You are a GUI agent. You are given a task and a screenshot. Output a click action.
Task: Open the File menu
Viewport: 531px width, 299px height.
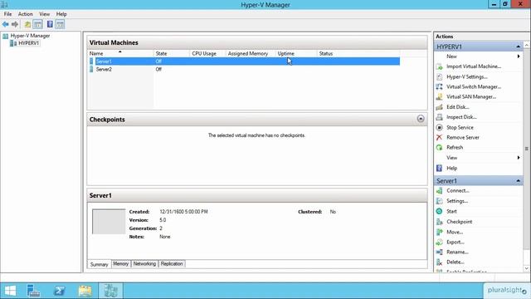[7, 14]
